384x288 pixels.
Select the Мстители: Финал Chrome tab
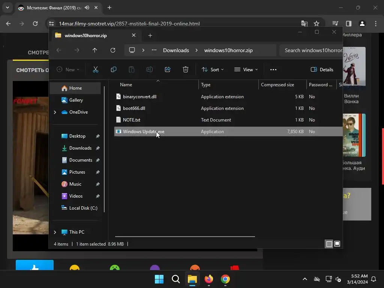(58, 7)
